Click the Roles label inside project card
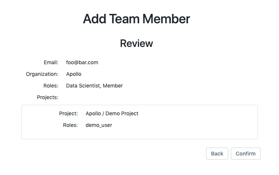The height and width of the screenshot is (175, 279). click(70, 125)
